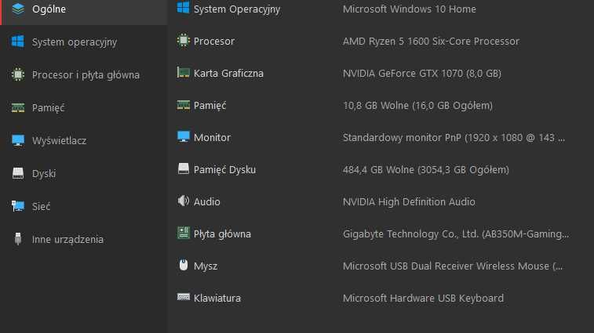The width and height of the screenshot is (594, 333).
Task: Click the keyboard icon in Klawiatura row
Action: coord(184,297)
